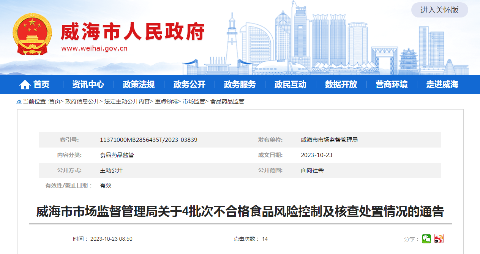
Task: Open 资讯中心 navigation menu
Action: (88, 84)
